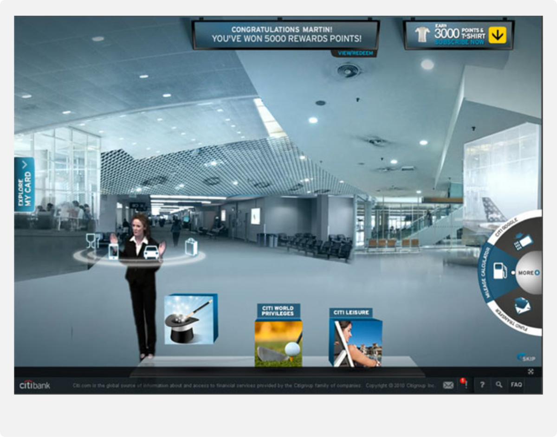
Task: Open search with the magnifier icon
Action: pyautogui.click(x=499, y=385)
